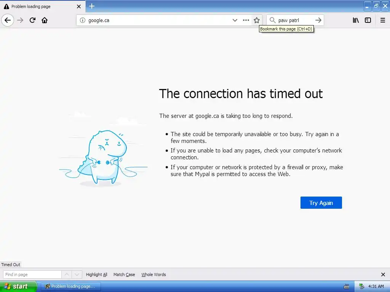The height and width of the screenshot is (292, 390).
Task: Find previous occurrence arrow
Action: 67,275
